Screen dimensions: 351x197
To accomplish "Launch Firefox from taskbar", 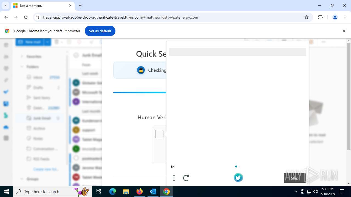I will [x=139, y=192].
